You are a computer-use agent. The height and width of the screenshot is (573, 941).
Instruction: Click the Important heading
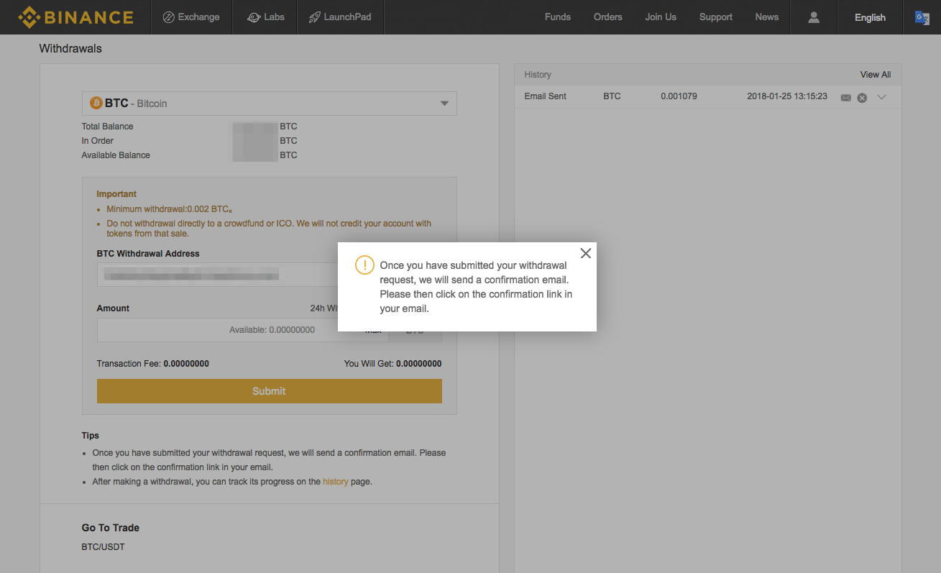pyautogui.click(x=116, y=194)
